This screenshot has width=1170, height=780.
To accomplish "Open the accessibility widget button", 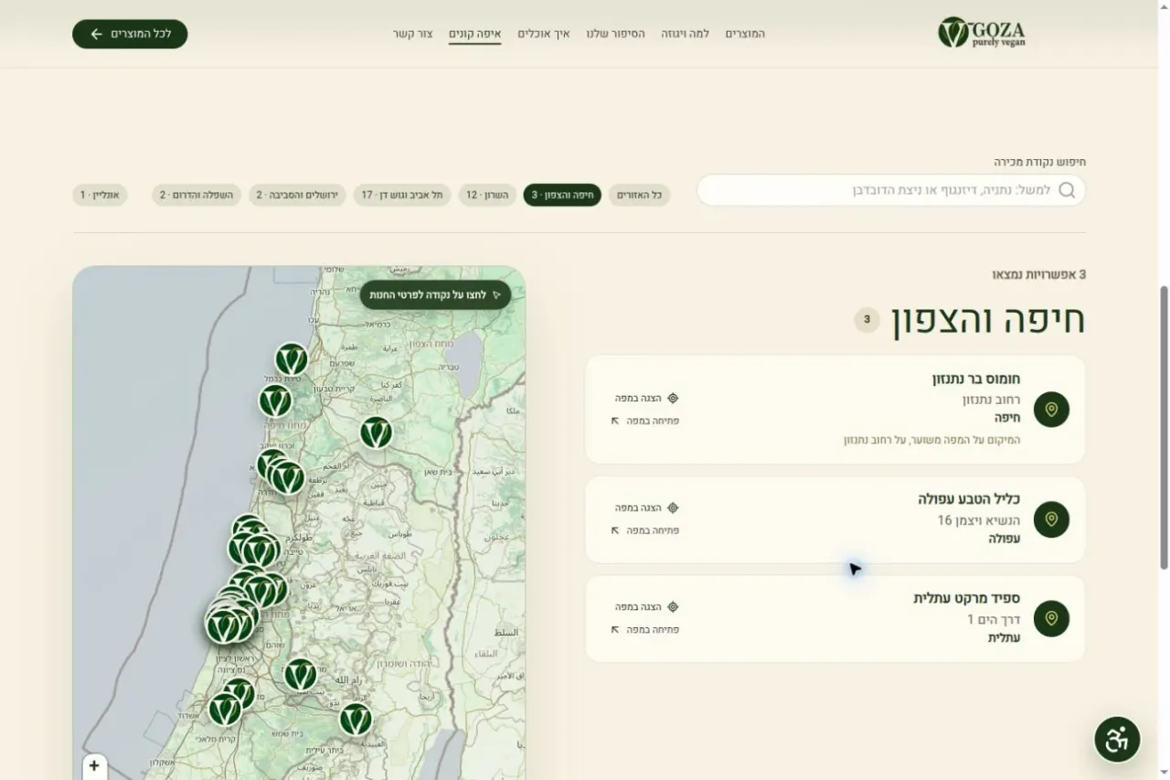I will click(x=1117, y=739).
